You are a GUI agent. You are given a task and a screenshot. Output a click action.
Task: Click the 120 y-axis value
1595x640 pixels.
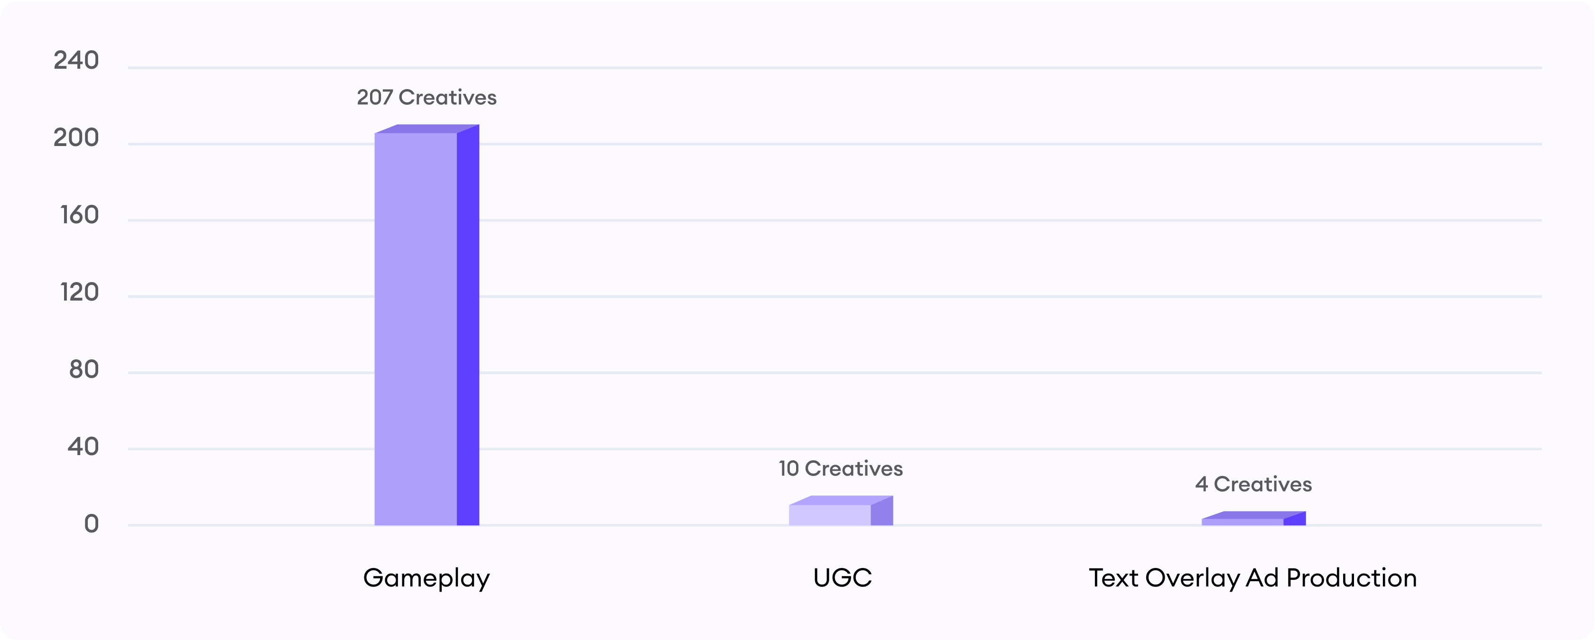79,292
